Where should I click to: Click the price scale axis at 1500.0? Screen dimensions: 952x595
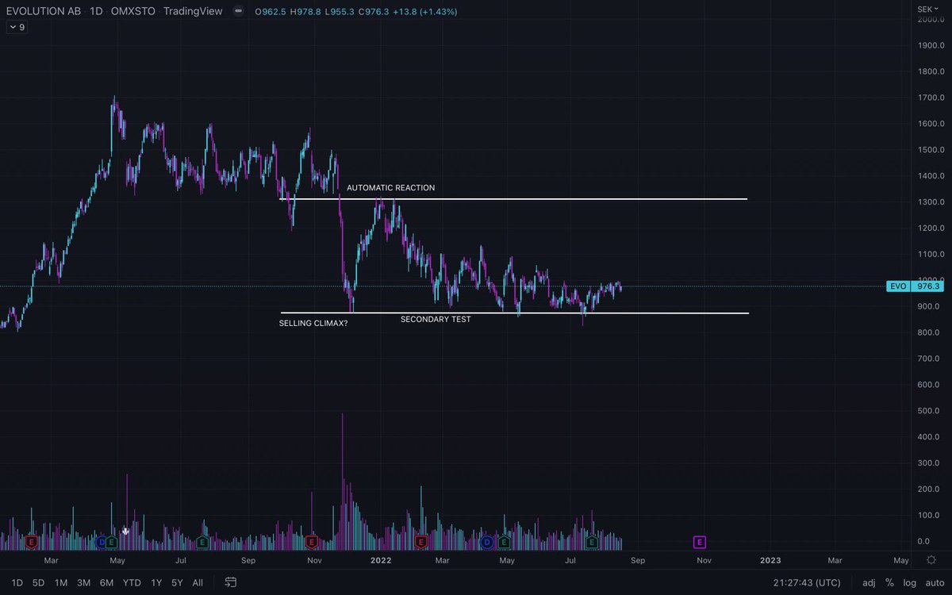coord(930,150)
